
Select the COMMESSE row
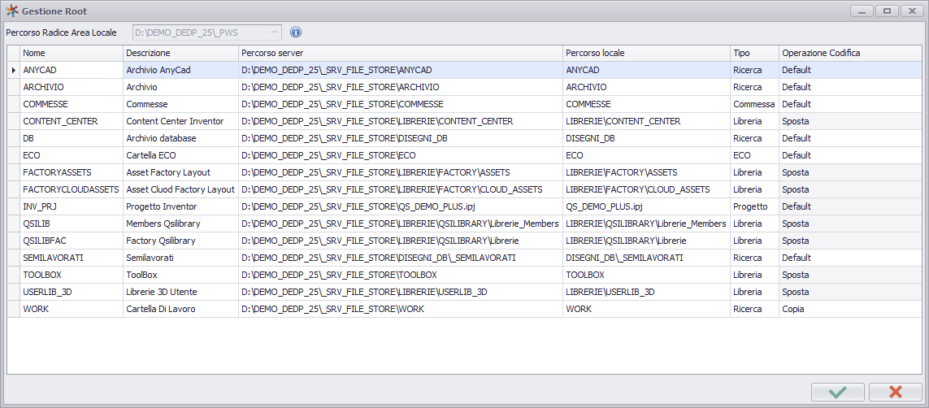tap(465, 104)
